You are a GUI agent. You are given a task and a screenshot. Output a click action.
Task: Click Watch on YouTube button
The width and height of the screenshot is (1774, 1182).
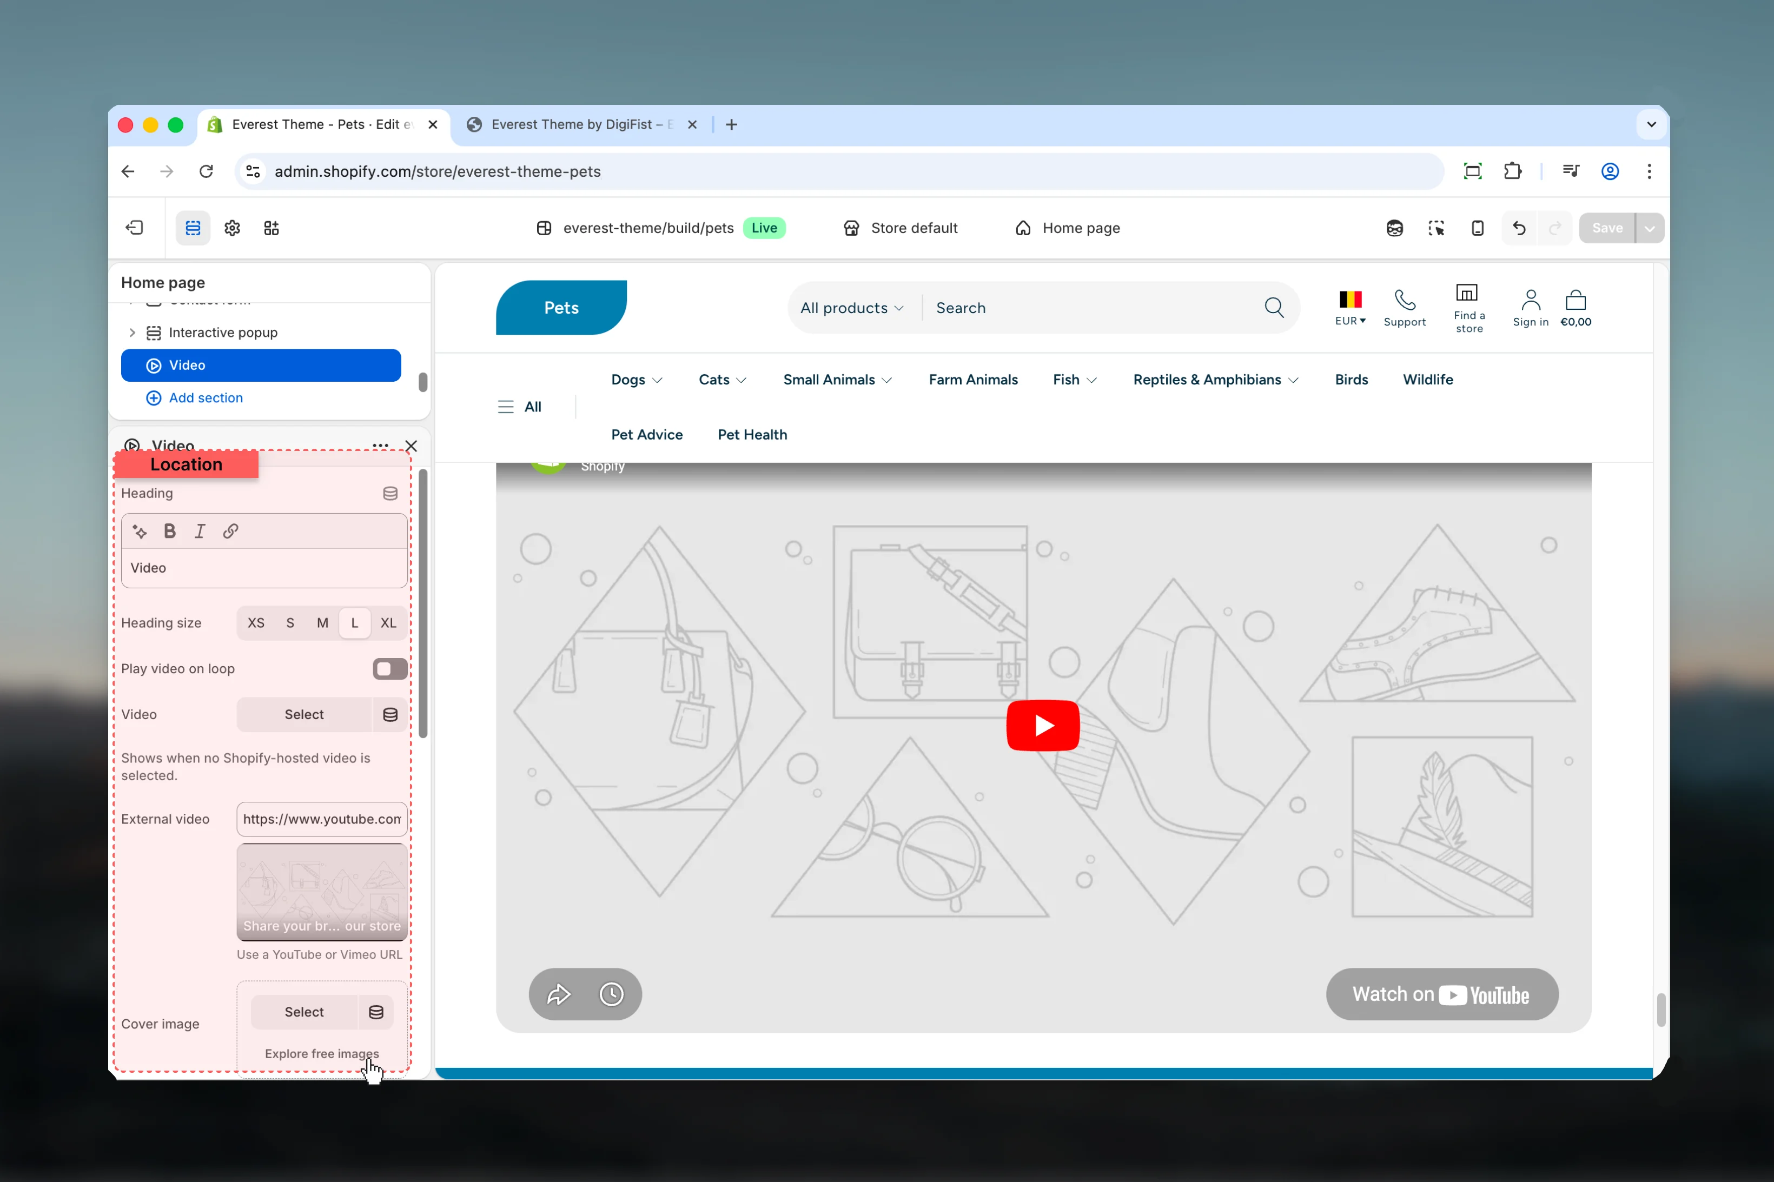1441,994
